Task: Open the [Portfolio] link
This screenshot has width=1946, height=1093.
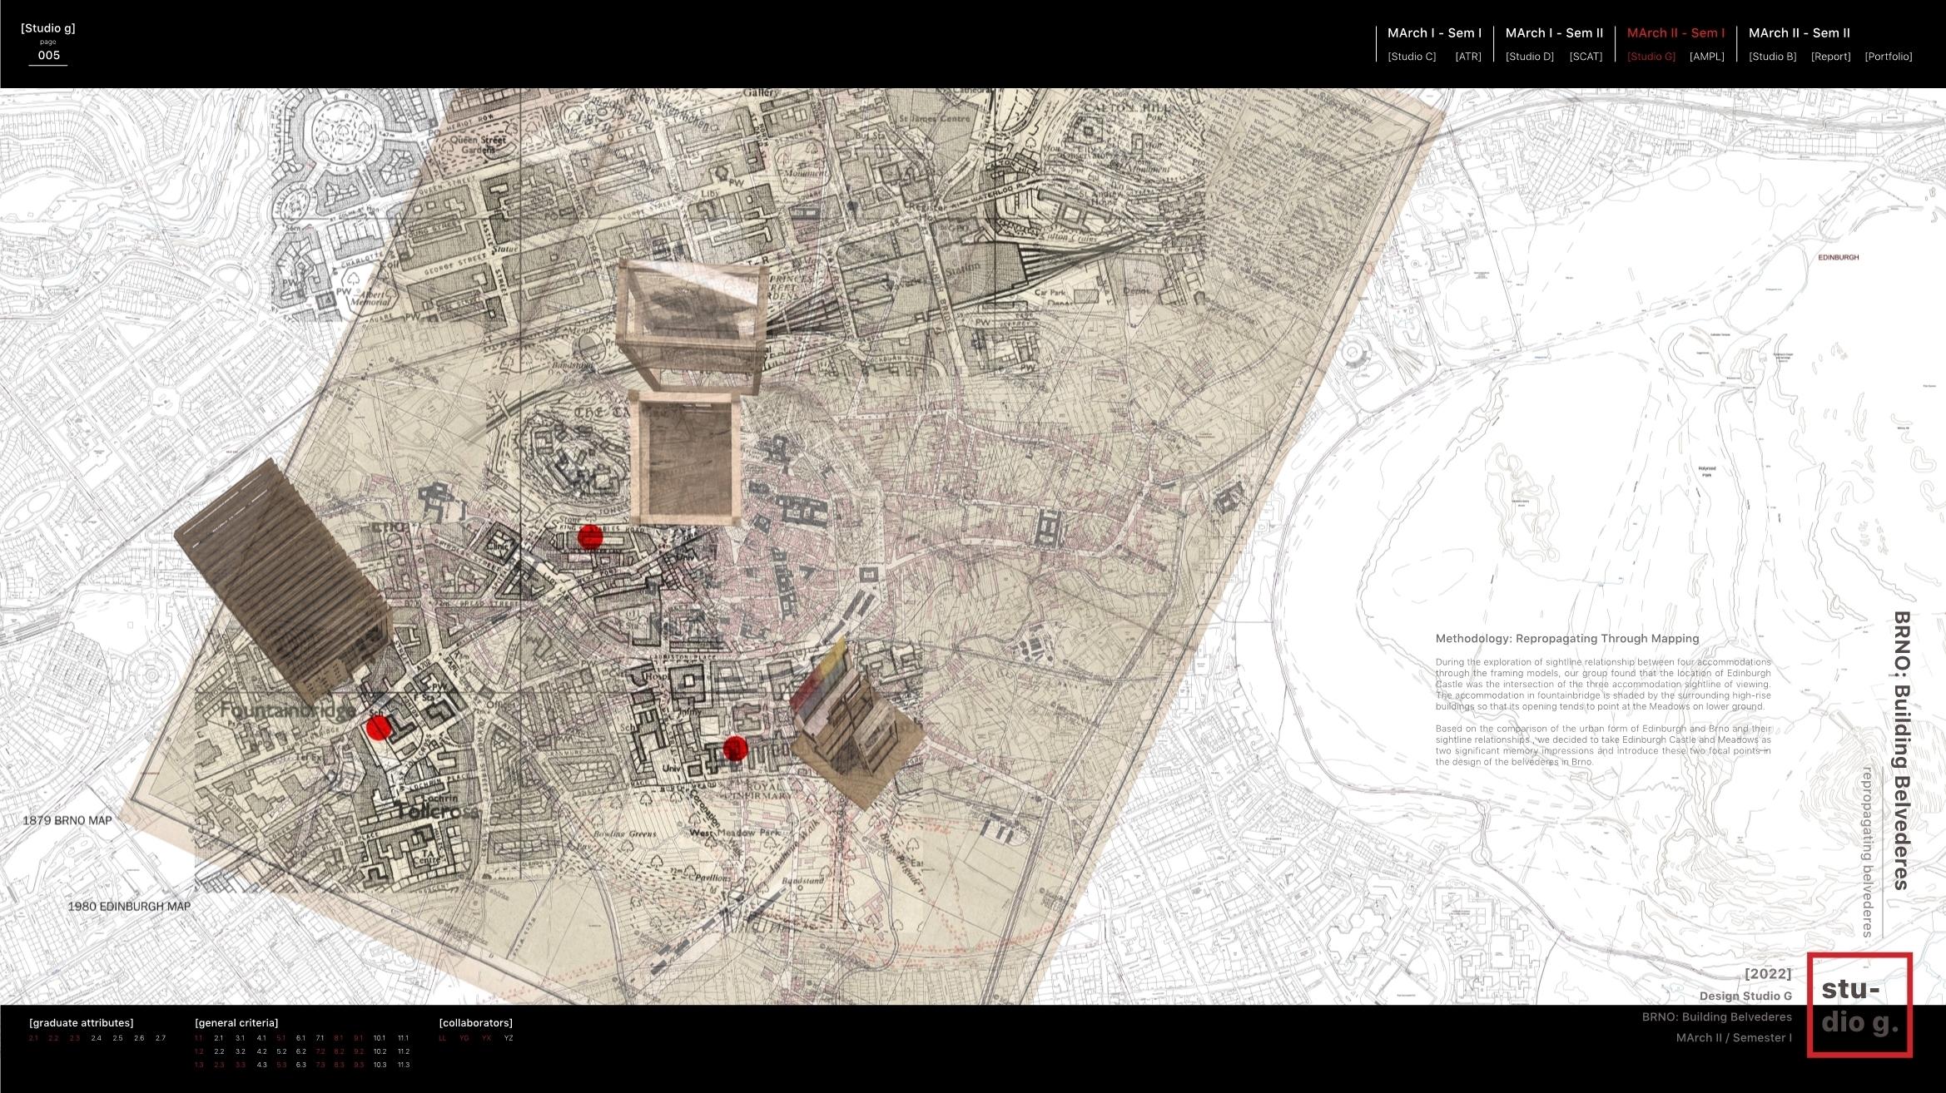Action: click(1888, 57)
